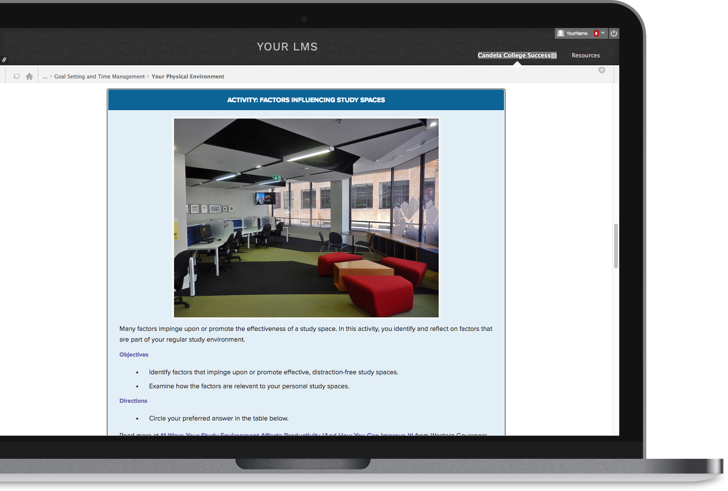Dismiss the breadcrumb bar with the round X
Image resolution: width=728 pixels, height=491 pixels.
pos(602,70)
